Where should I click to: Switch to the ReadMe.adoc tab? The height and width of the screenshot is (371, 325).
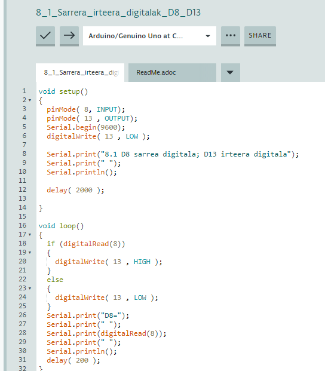172,72
